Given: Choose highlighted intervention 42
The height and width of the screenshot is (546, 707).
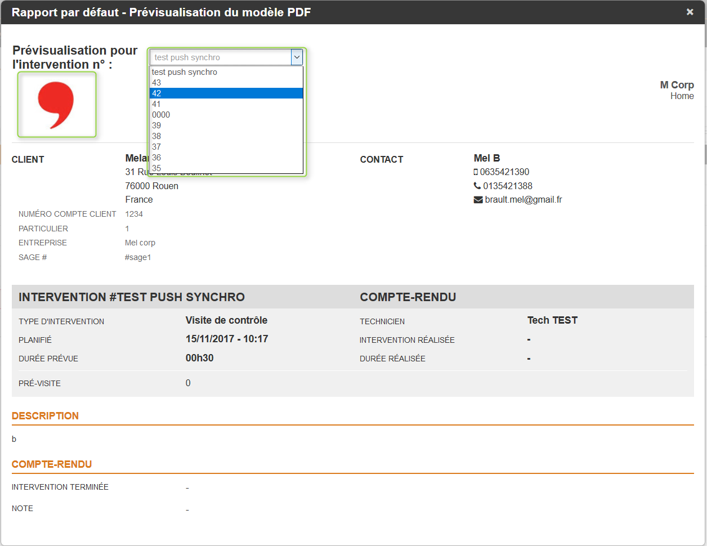Looking at the screenshot, I should pos(226,93).
